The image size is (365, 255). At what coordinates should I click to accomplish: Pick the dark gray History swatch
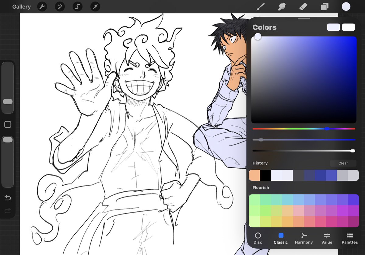coord(298,175)
